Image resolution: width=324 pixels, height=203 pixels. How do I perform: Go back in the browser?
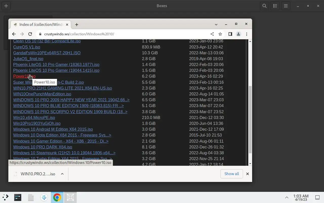coord(14,34)
